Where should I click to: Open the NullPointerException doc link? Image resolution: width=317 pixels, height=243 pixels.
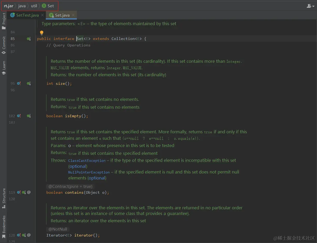[x=89, y=172]
